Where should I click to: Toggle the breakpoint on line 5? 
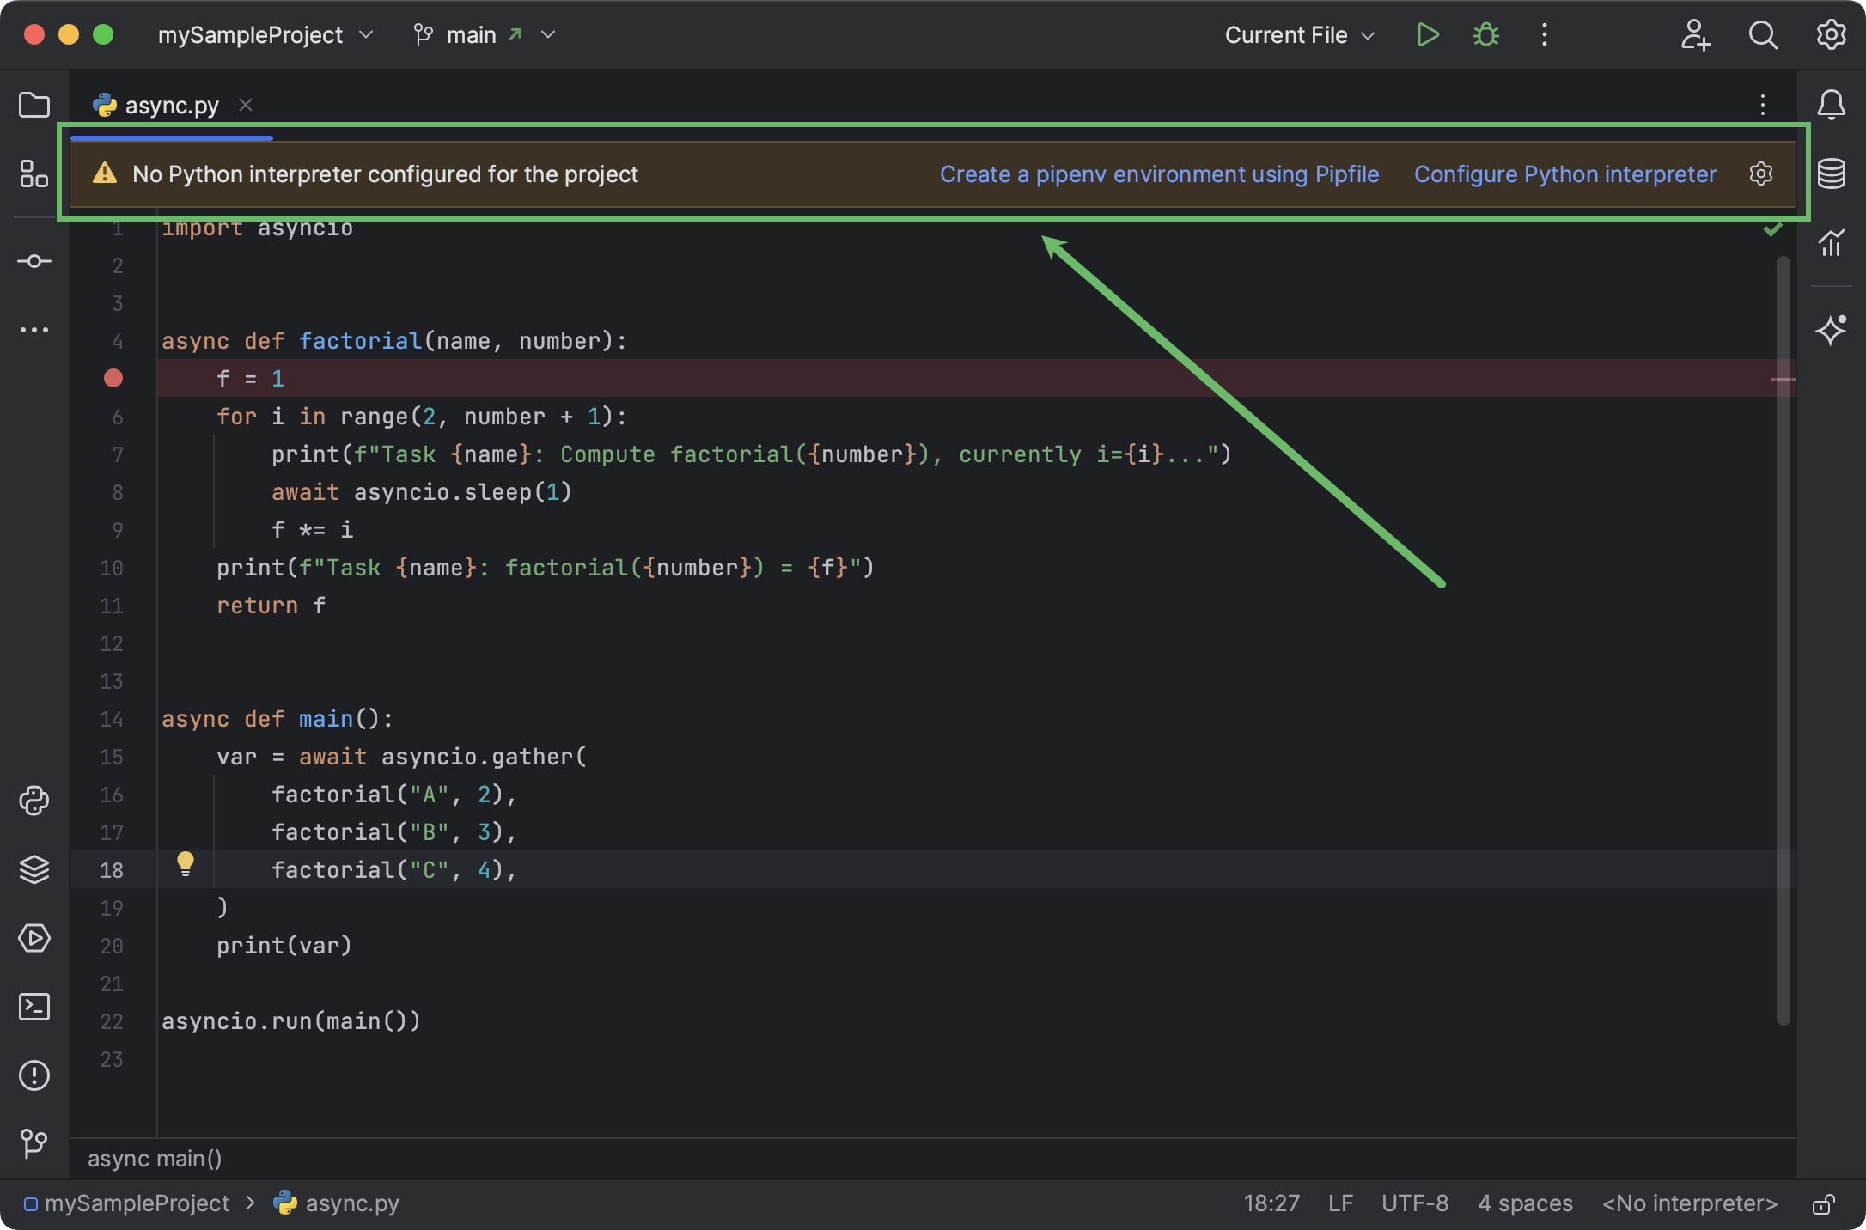pyautogui.click(x=113, y=378)
